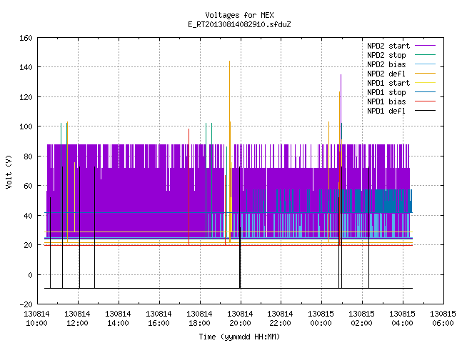Screen dimensions: 457x343
Task: Click the file name E_RT20130814082910.sfduZ
Action: click(239, 24)
